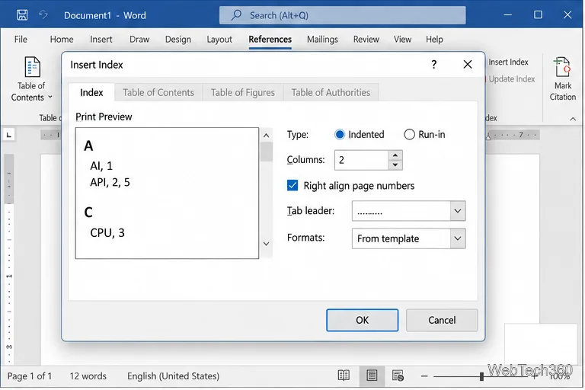
Task: Select Print Layout view icon
Action: (372, 376)
